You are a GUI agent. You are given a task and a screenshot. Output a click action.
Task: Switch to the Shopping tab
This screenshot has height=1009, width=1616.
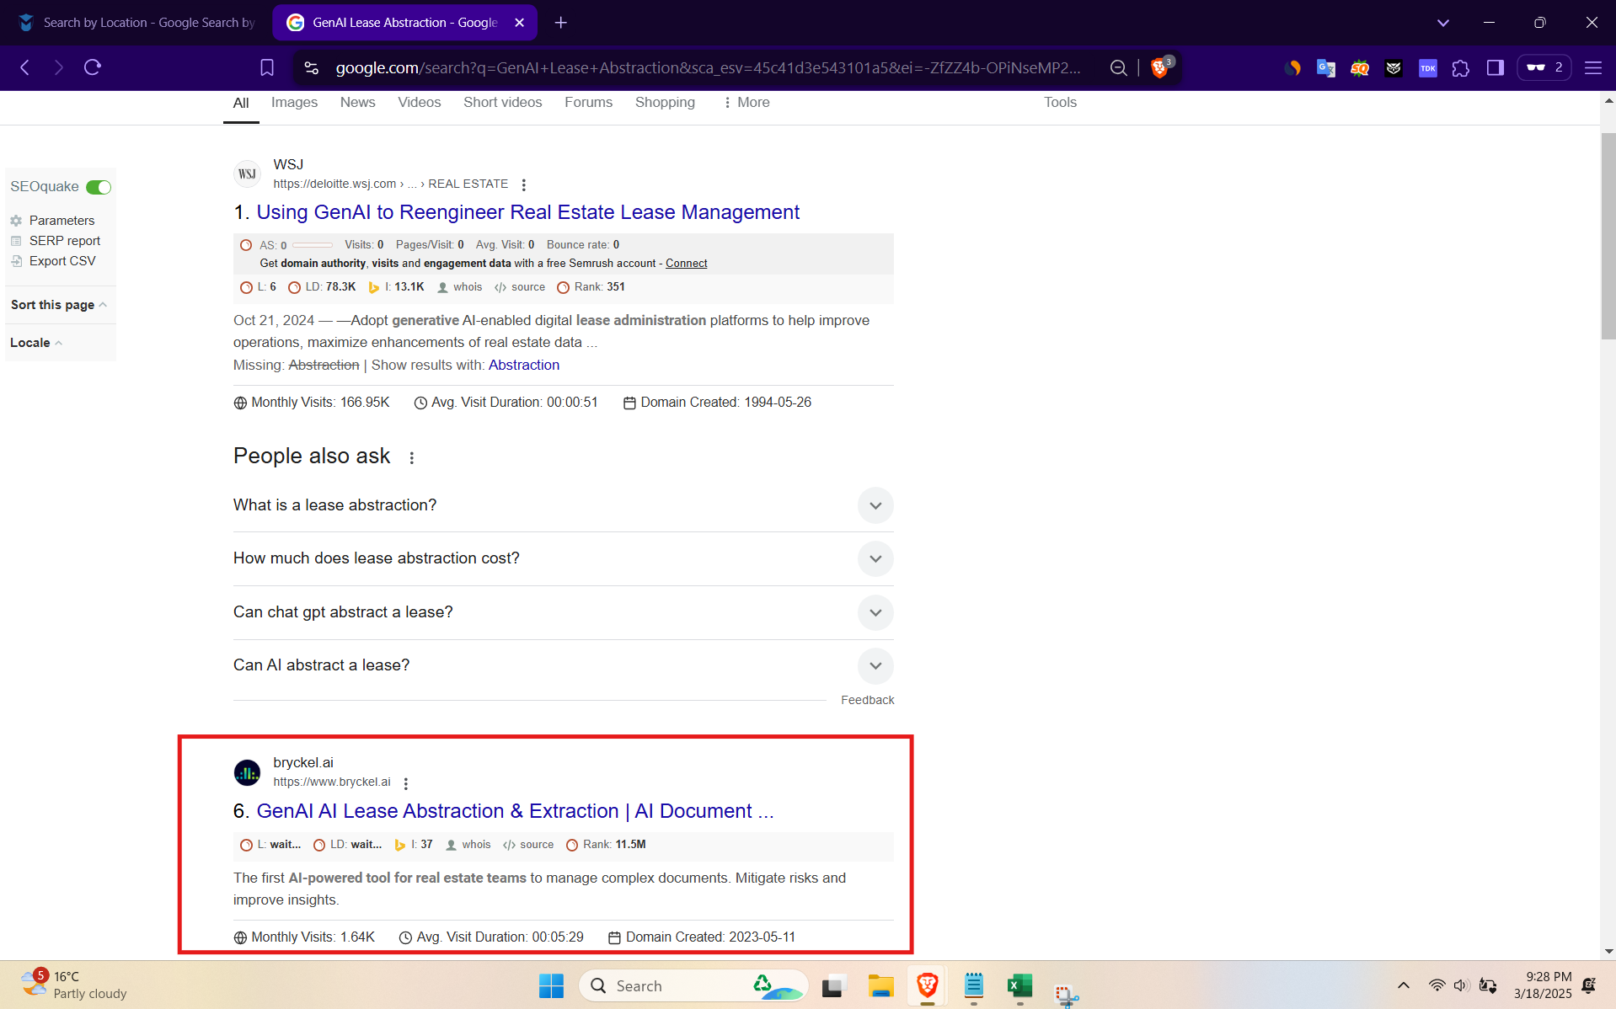point(665,103)
